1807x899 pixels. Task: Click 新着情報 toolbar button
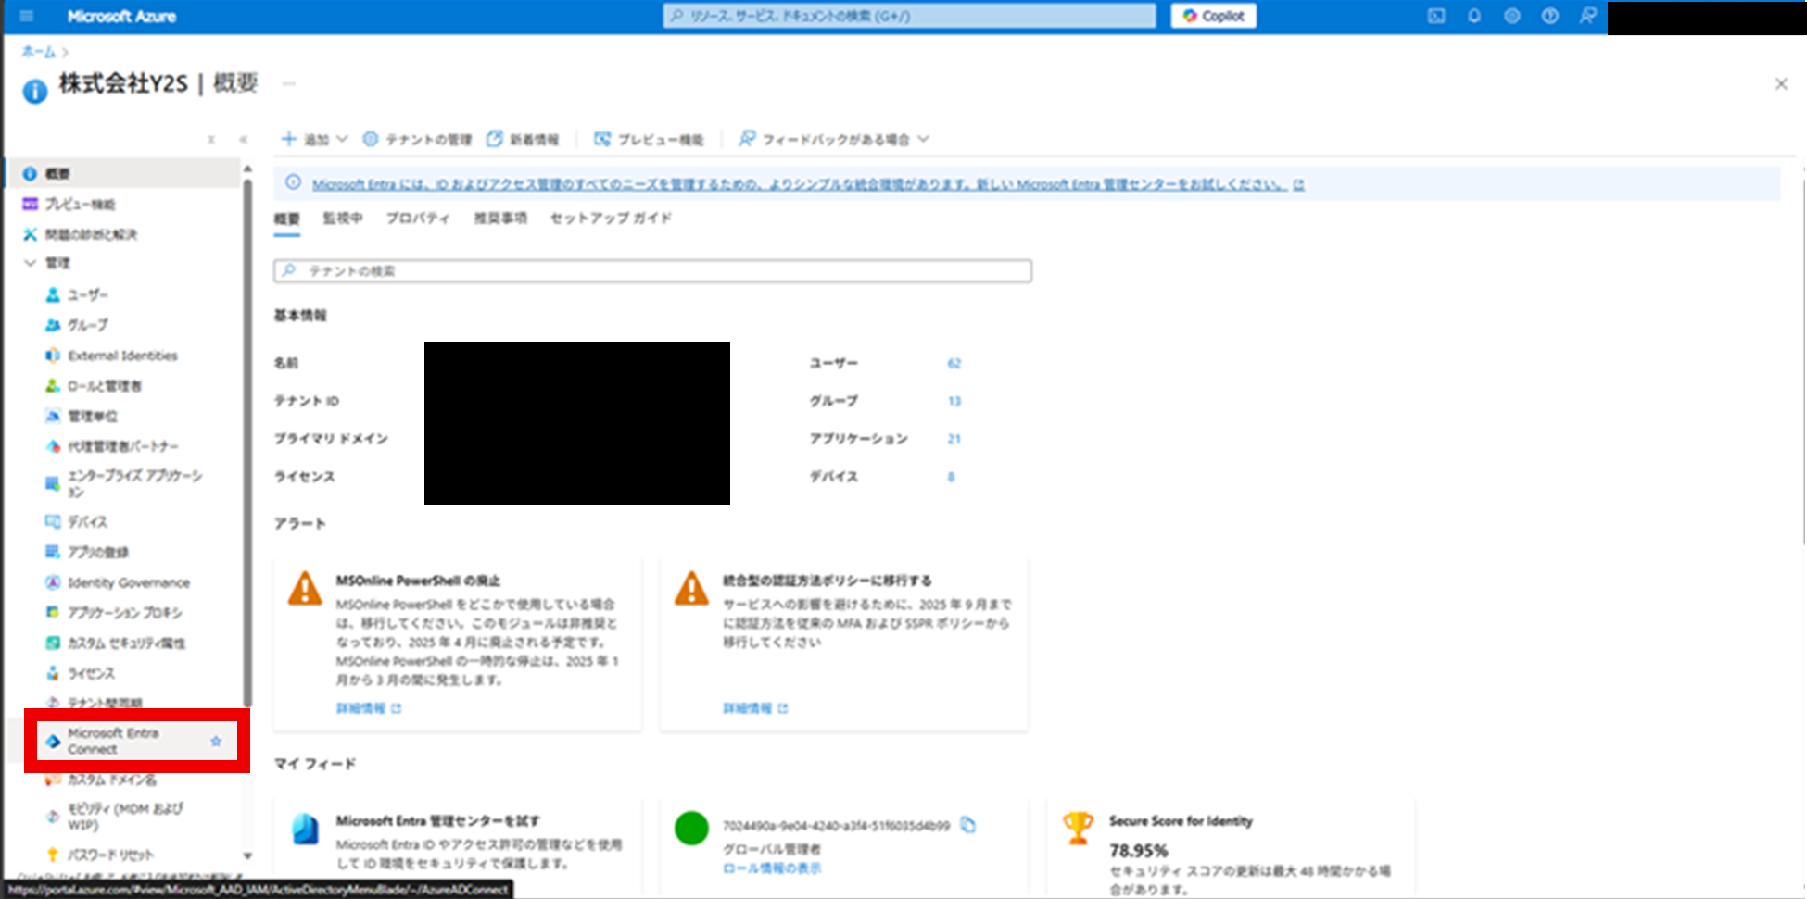[523, 140]
